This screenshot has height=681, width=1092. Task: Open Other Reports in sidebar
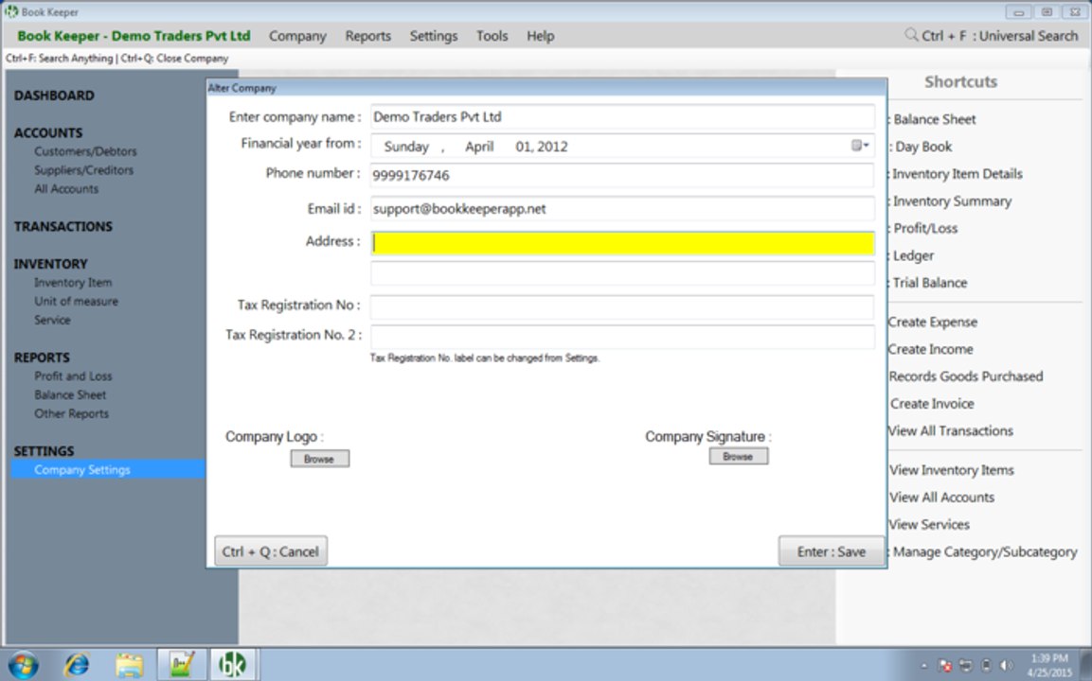point(72,413)
